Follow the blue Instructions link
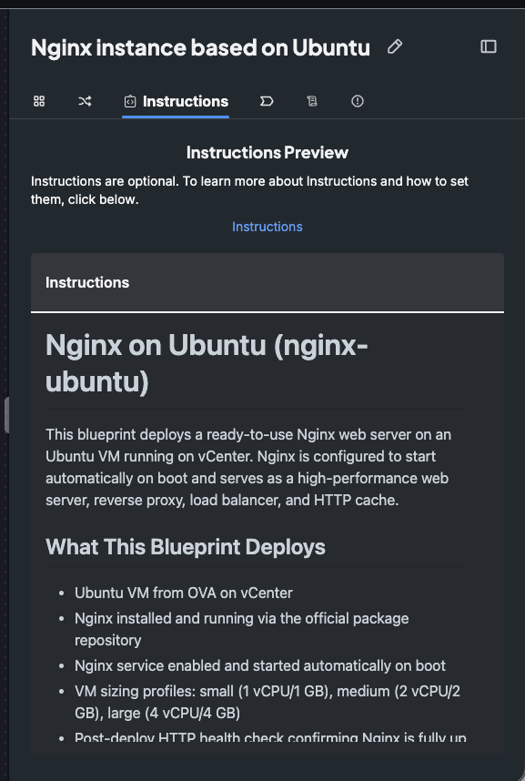 coord(267,227)
